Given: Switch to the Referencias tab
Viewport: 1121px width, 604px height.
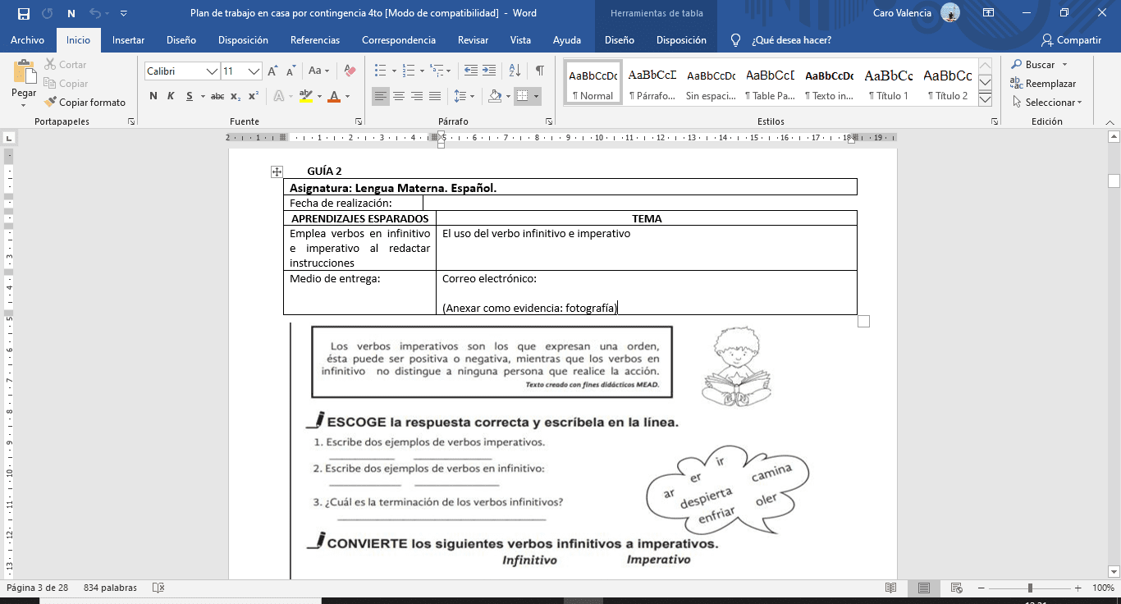Looking at the screenshot, I should pyautogui.click(x=315, y=40).
